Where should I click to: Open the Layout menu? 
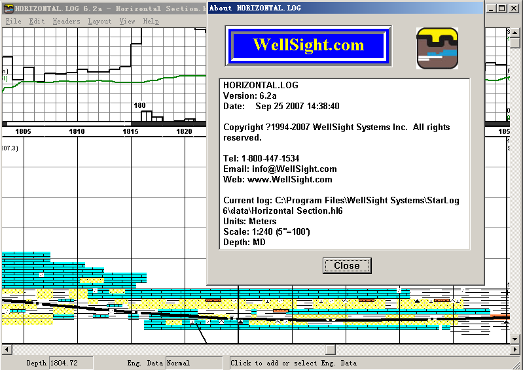click(99, 22)
